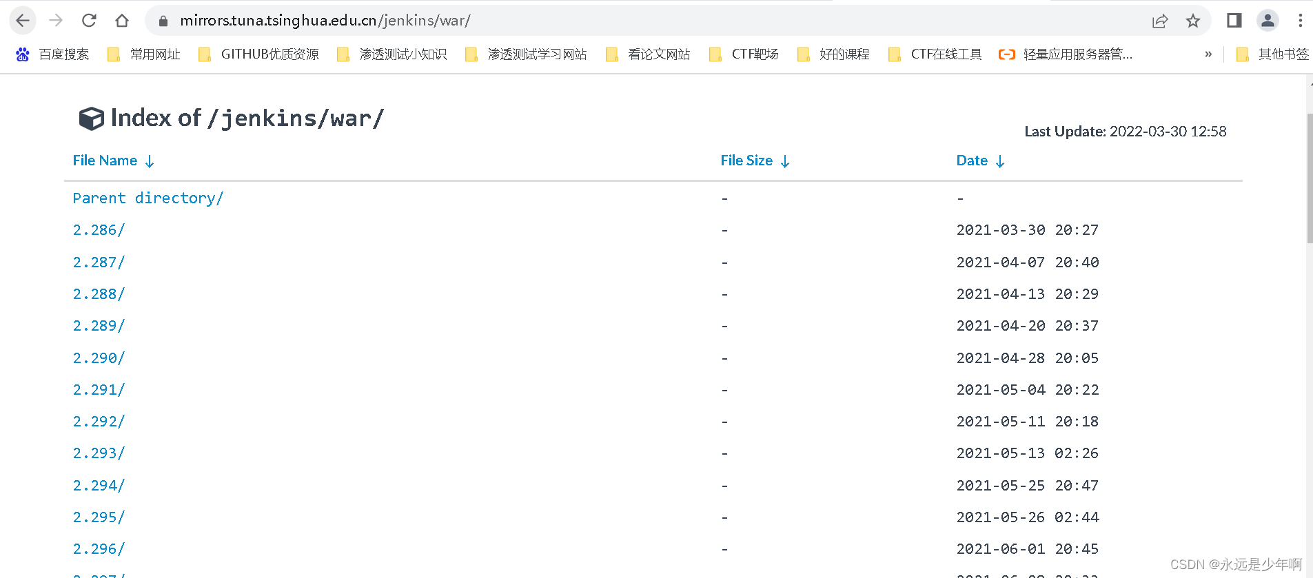Image resolution: width=1313 pixels, height=578 pixels.
Task: Open the 轻量应用服务器管 bookmark
Action: pos(1066,54)
